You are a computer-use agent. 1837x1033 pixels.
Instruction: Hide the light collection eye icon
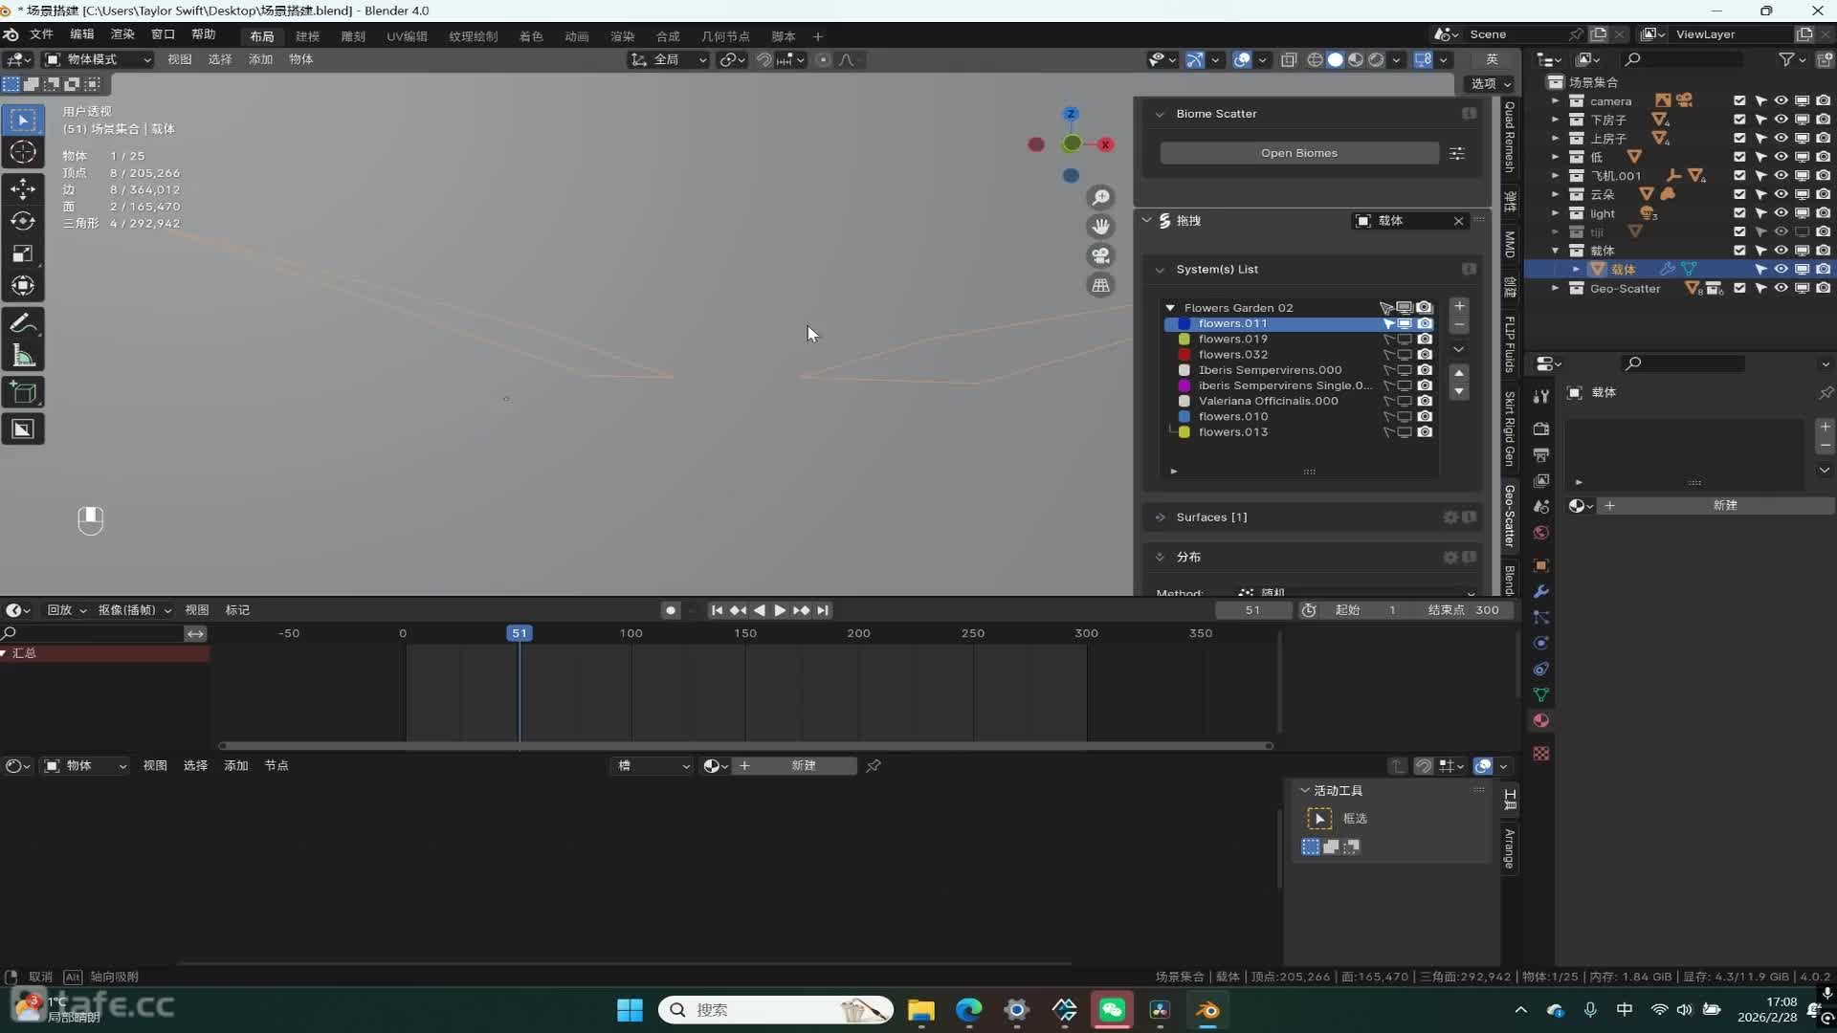click(1781, 213)
